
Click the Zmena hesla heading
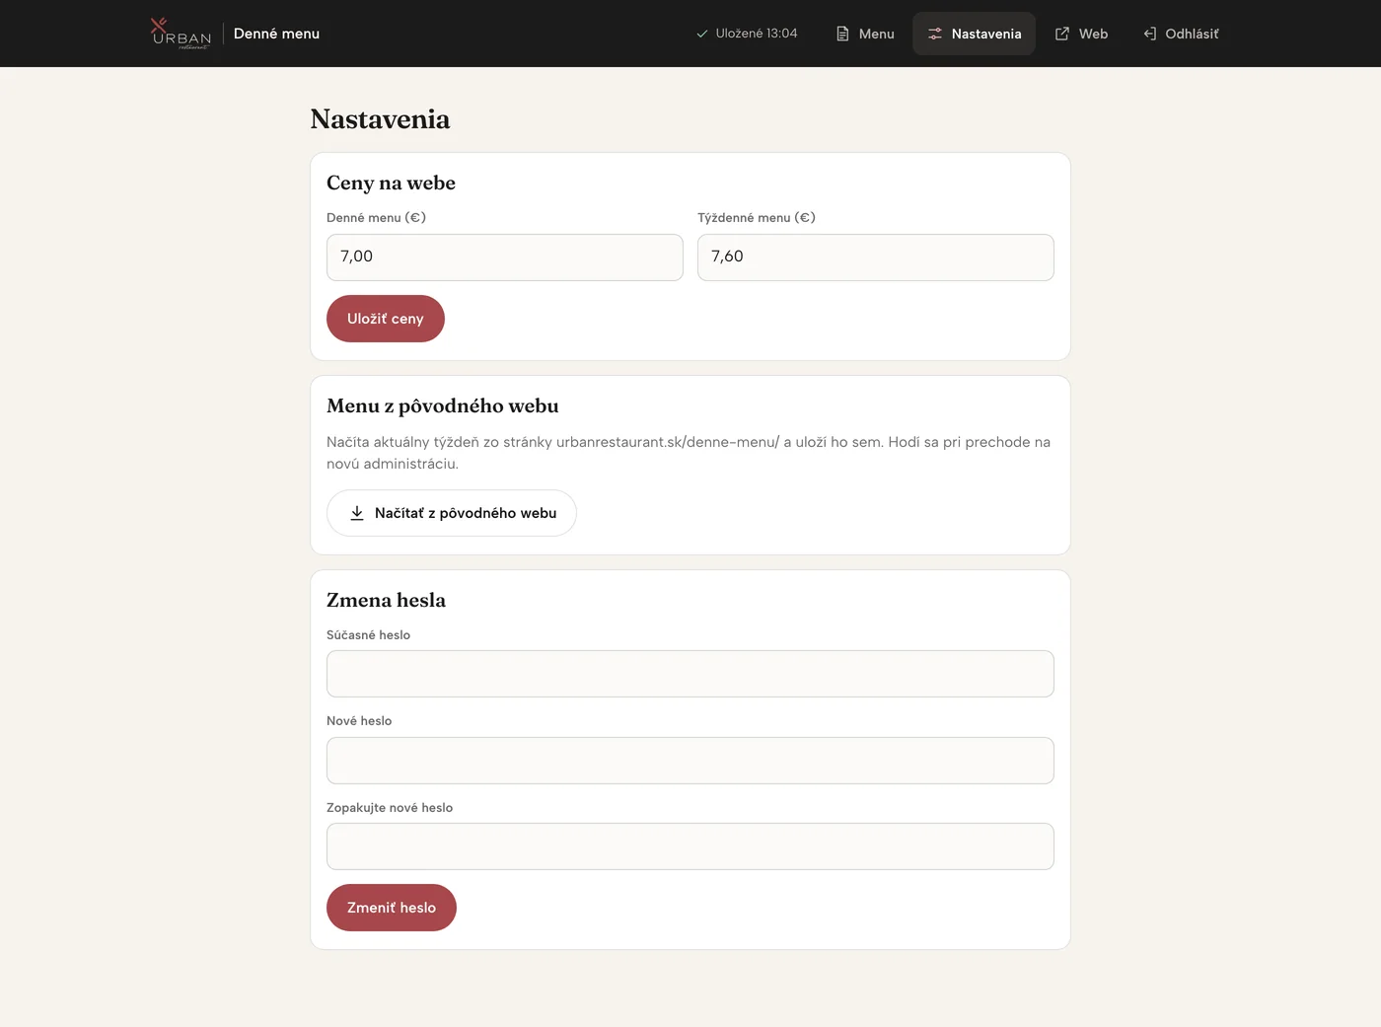click(386, 600)
